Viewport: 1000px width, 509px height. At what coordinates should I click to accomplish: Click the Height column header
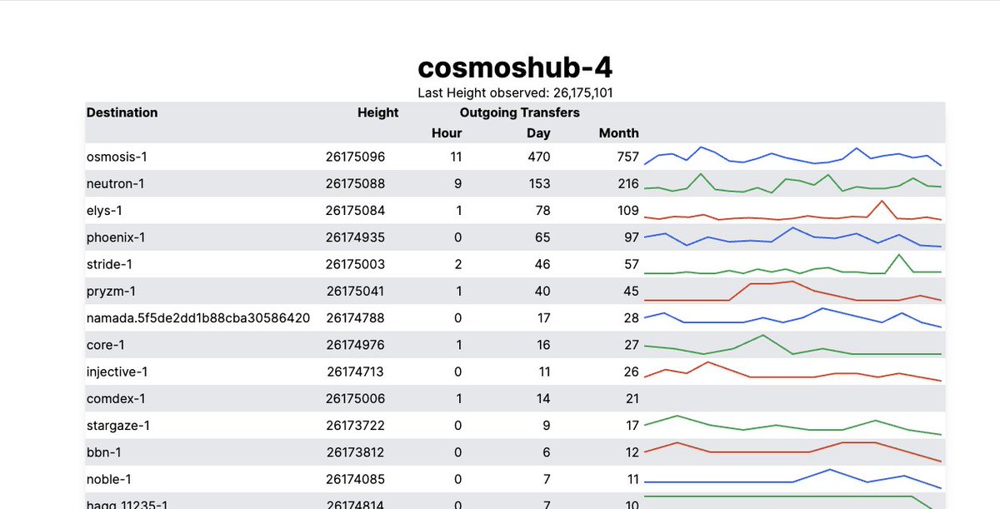tap(378, 112)
